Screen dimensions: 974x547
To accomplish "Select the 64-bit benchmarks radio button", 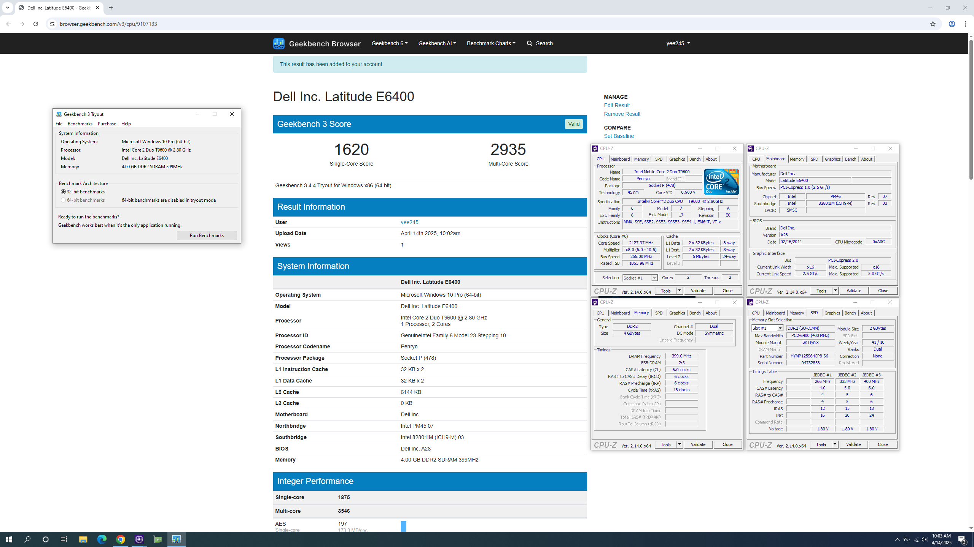I will click(x=64, y=200).
